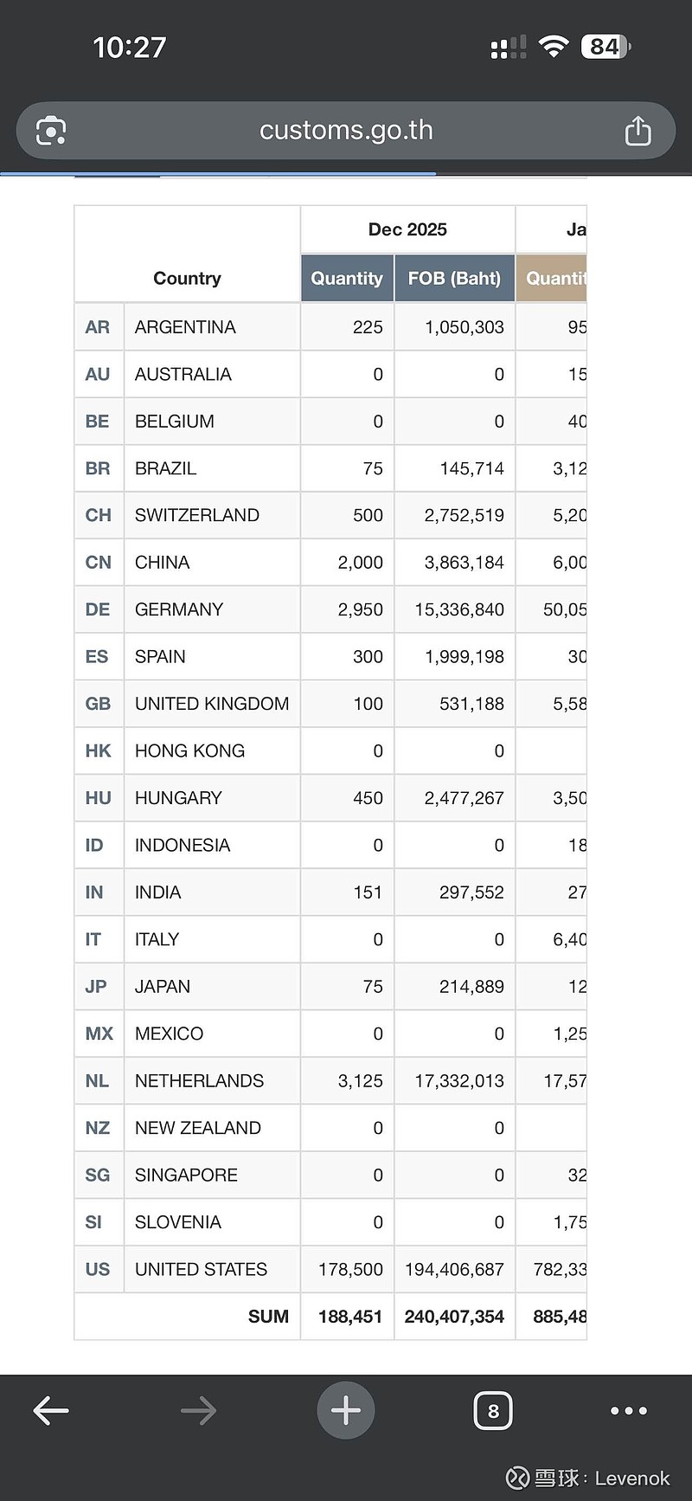Tap the NETHERLANDS country cell
The height and width of the screenshot is (1501, 692).
click(199, 1081)
